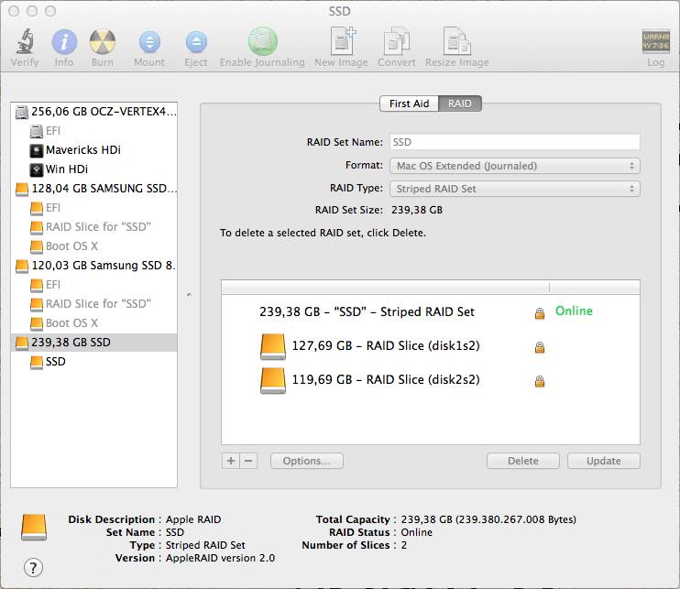Select the 127,69 GB RAID Slice (disk1s2) row

(x=430, y=346)
